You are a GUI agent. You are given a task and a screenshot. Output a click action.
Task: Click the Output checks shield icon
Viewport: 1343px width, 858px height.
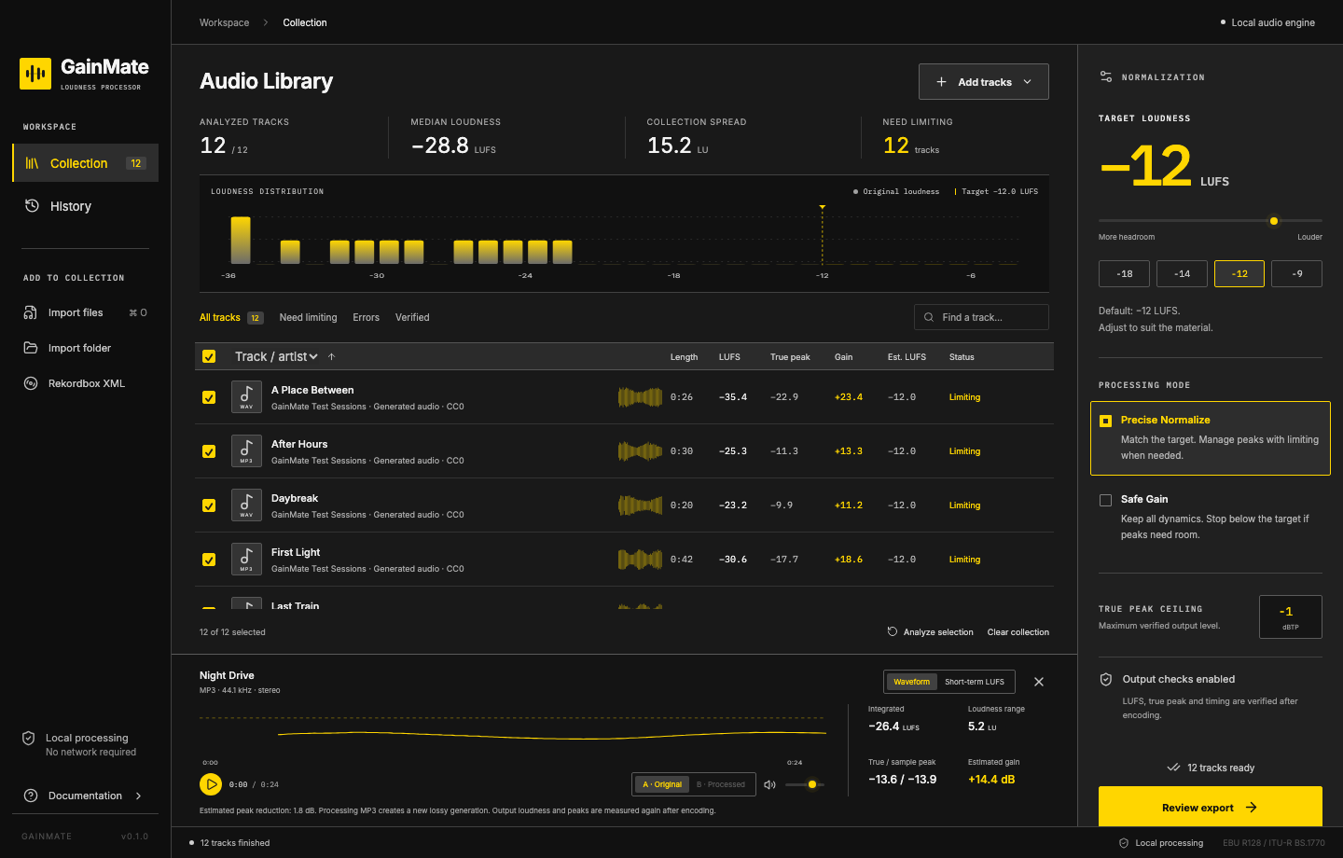(x=1106, y=679)
